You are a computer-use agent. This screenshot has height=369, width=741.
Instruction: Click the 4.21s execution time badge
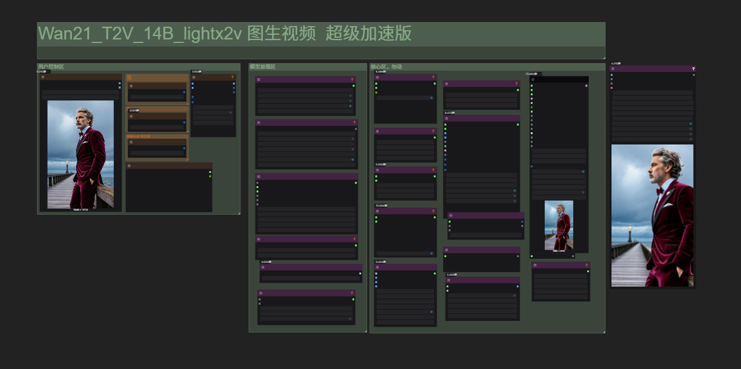[616, 63]
